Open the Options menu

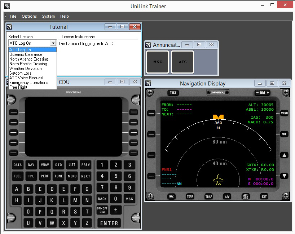[x=29, y=16]
